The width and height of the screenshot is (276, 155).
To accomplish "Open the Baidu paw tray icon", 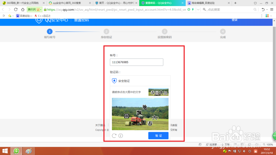I will coord(256,151).
